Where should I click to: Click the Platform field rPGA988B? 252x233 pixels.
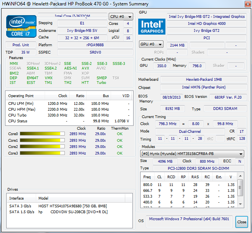pos(95,45)
